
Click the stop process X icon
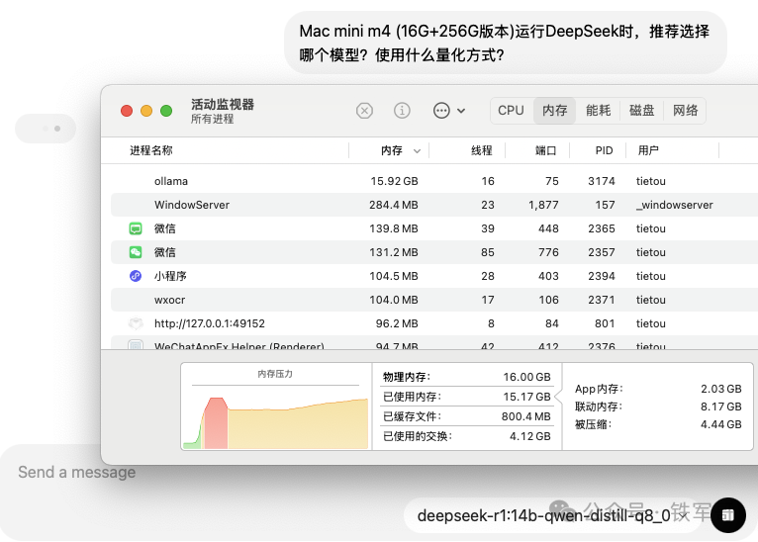click(x=364, y=111)
